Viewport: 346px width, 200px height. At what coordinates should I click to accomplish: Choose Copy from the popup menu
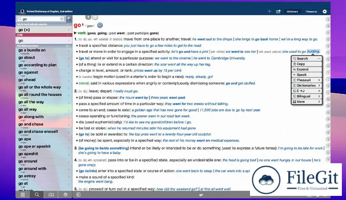point(301,64)
